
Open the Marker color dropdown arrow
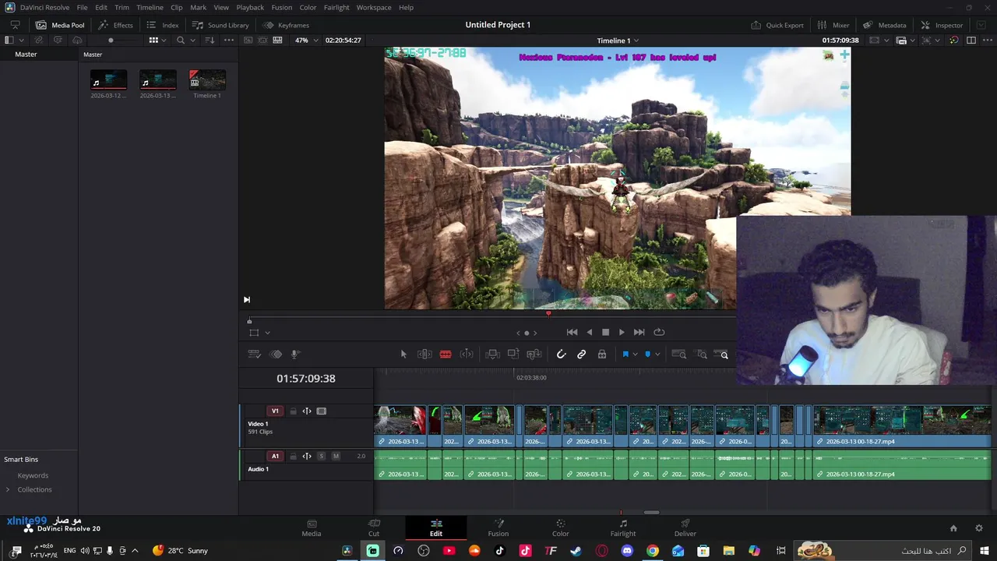pyautogui.click(x=657, y=355)
